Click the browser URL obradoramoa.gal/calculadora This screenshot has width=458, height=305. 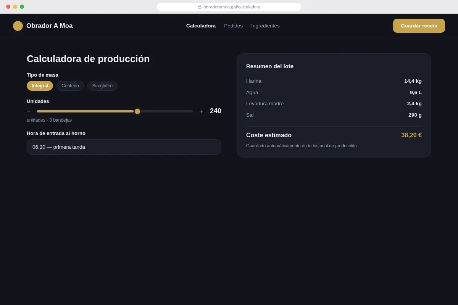click(x=232, y=7)
